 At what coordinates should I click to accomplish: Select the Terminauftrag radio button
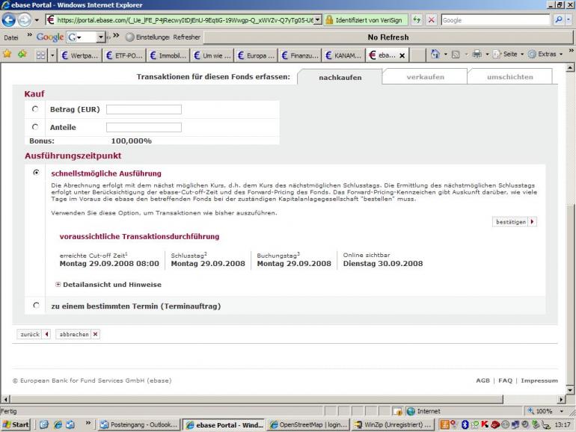(36, 306)
